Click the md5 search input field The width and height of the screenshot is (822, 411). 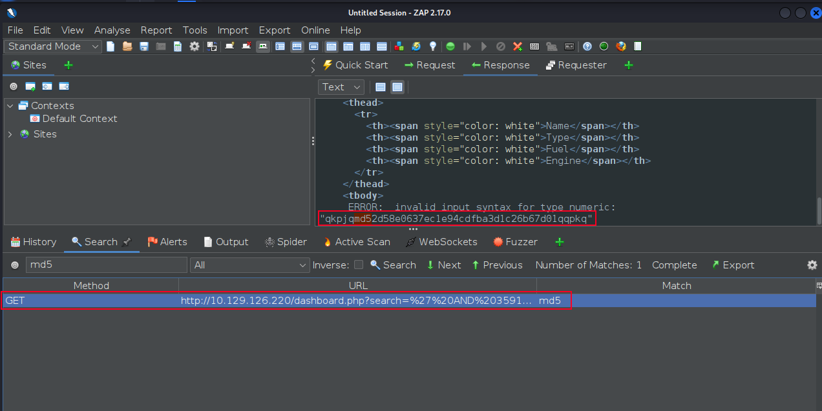(107, 265)
